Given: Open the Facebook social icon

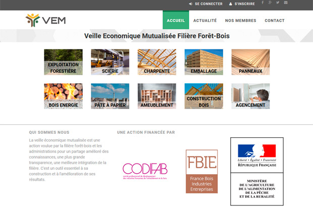Looking at the screenshot, I should tap(263, 3).
